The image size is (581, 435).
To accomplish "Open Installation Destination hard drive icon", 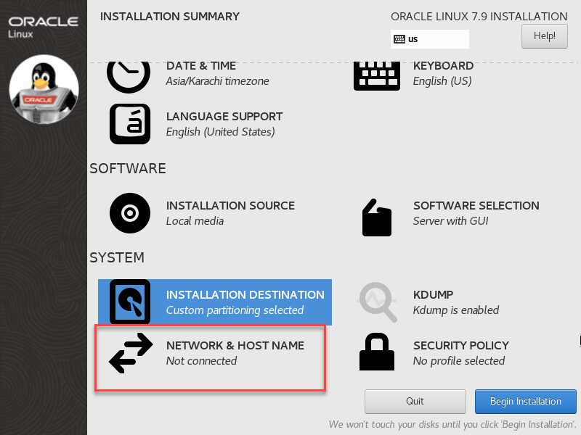I will coord(130,302).
